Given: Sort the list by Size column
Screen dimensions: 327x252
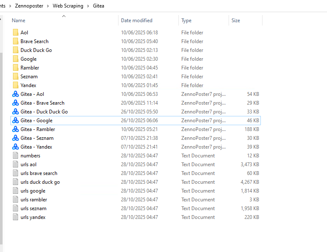Looking at the screenshot, I should tap(236, 21).
